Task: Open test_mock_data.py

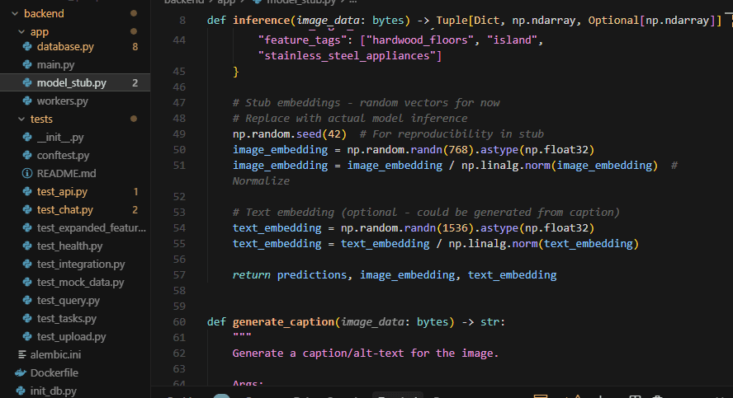Action: (80, 283)
